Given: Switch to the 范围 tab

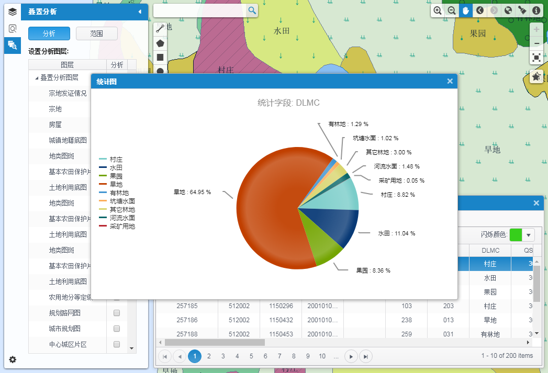Looking at the screenshot, I should pos(96,33).
